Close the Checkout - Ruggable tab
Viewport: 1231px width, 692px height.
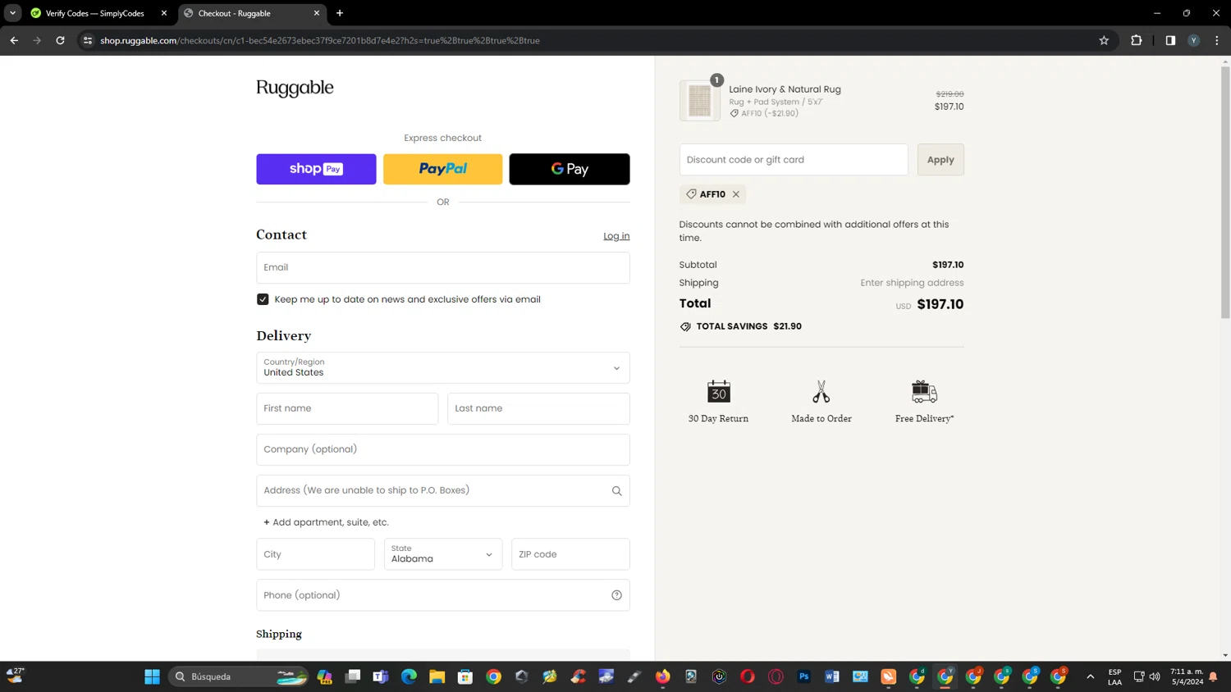317,13
